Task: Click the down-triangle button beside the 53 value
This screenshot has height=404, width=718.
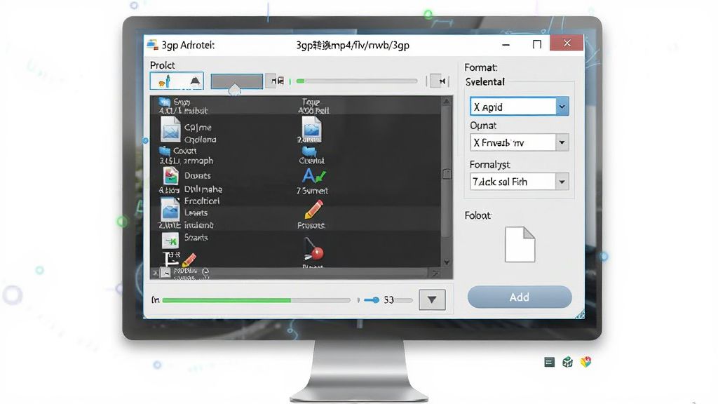Action: pyautogui.click(x=432, y=300)
